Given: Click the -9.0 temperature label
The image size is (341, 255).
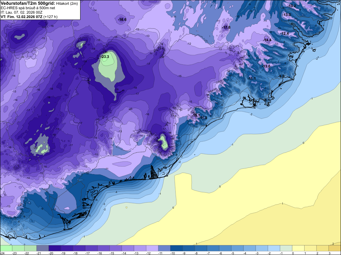Looking at the screenshot, I should pyautogui.click(x=282, y=76).
